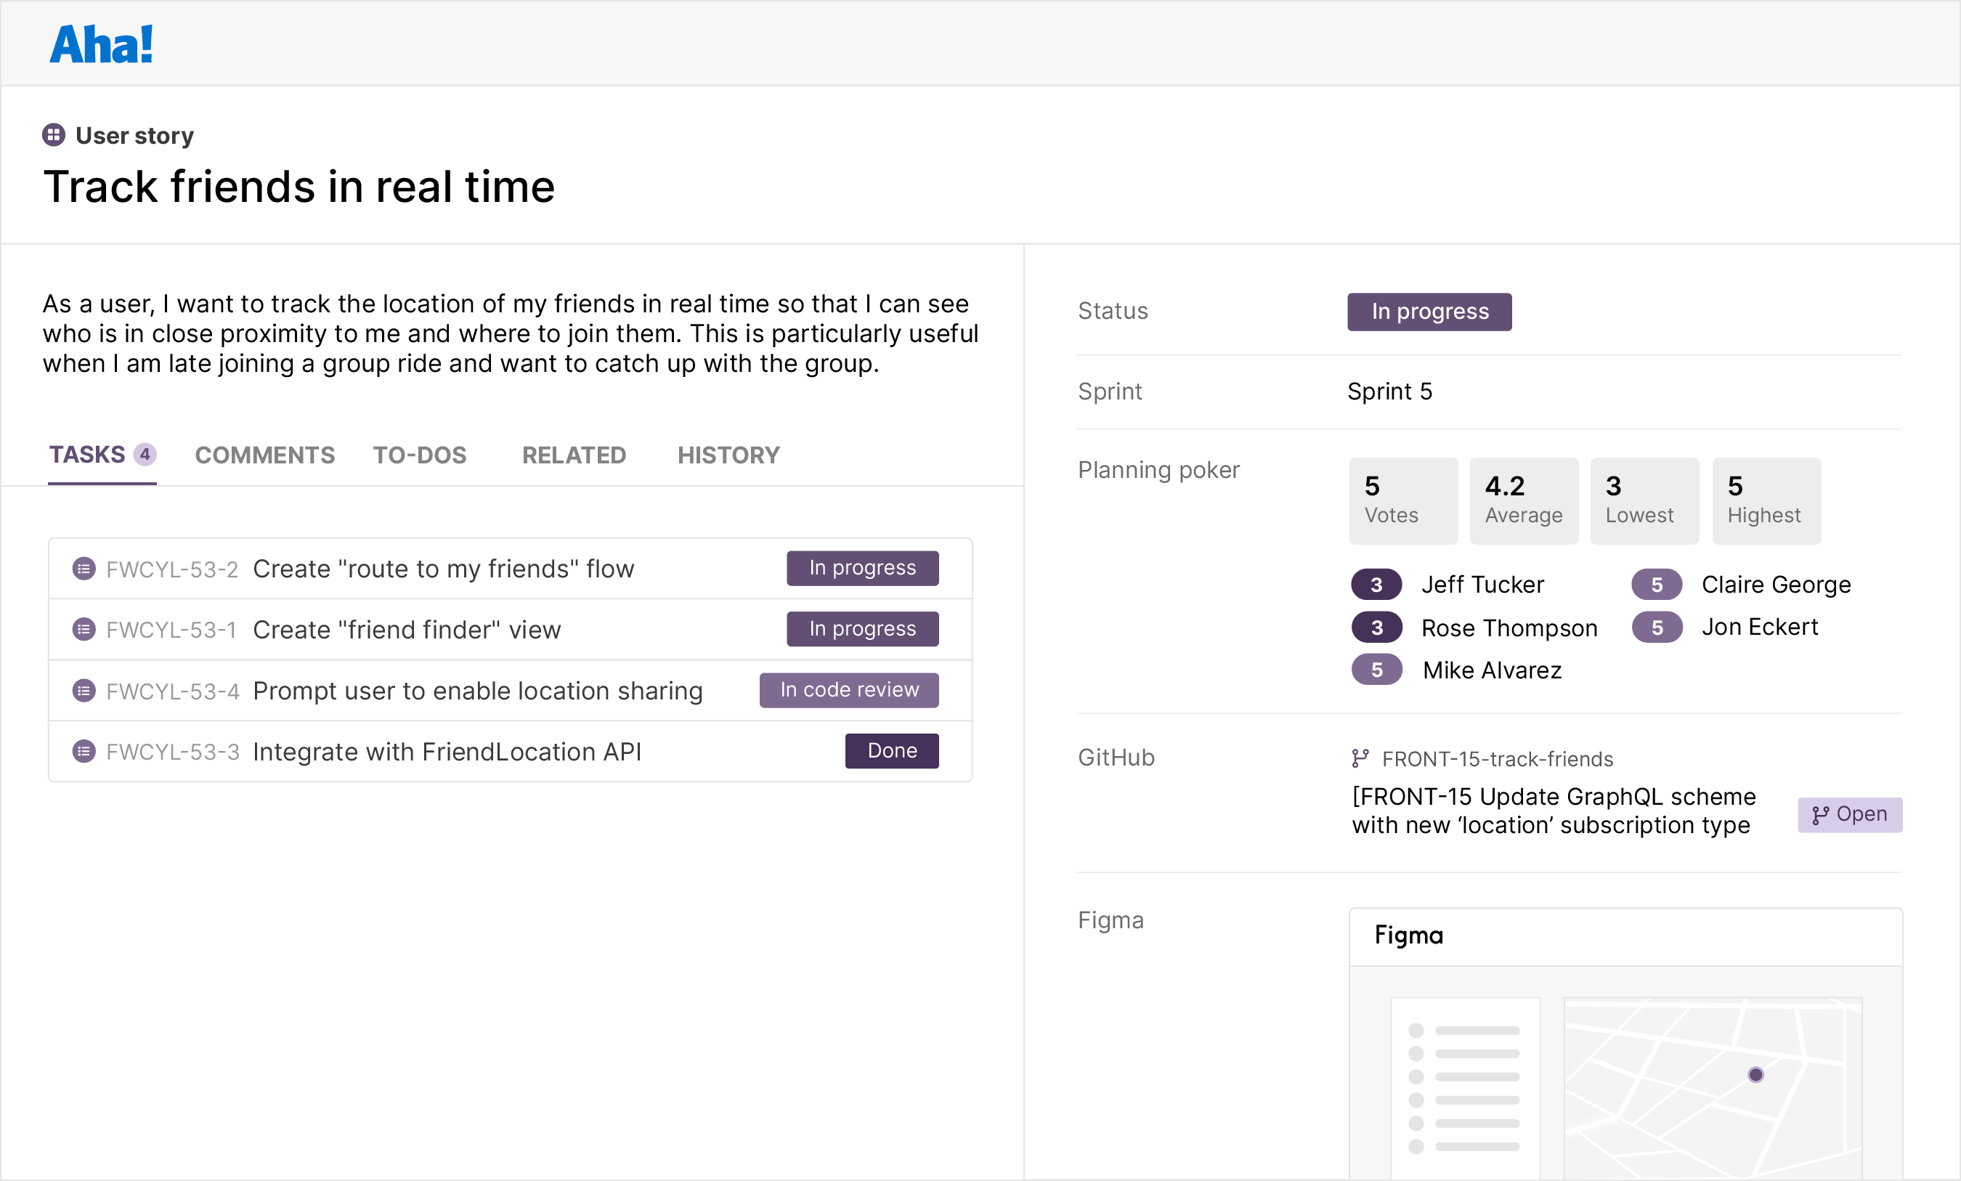Click Jeff Tucker's planning poker vote badge

[x=1377, y=583]
